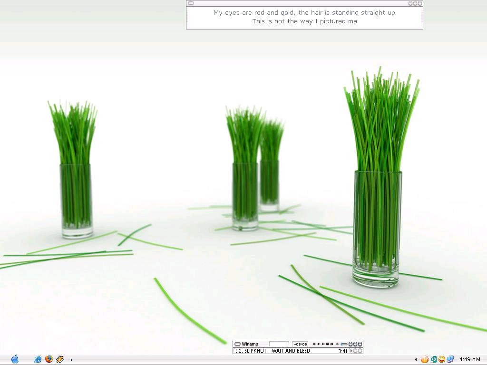Click the Winamp empty visualization box
The image size is (487, 365).
(279, 344)
